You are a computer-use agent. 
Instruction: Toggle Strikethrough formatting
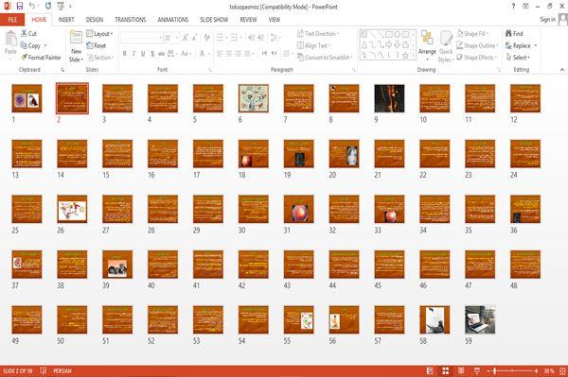[161, 54]
